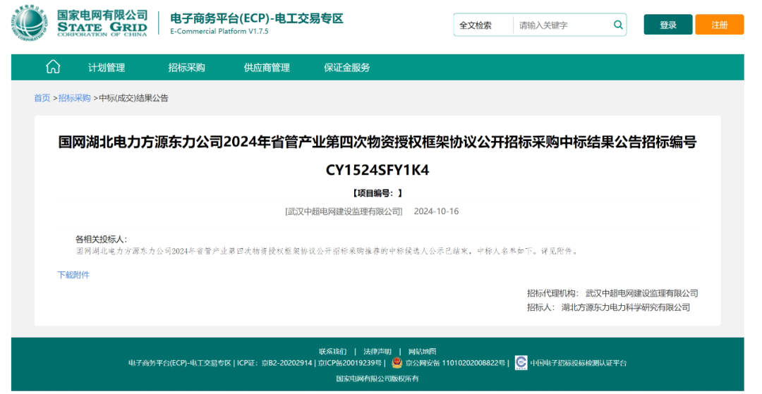Screen dimensions: 762x394
Task: Open 网站地图 footer link
Action: pos(423,351)
